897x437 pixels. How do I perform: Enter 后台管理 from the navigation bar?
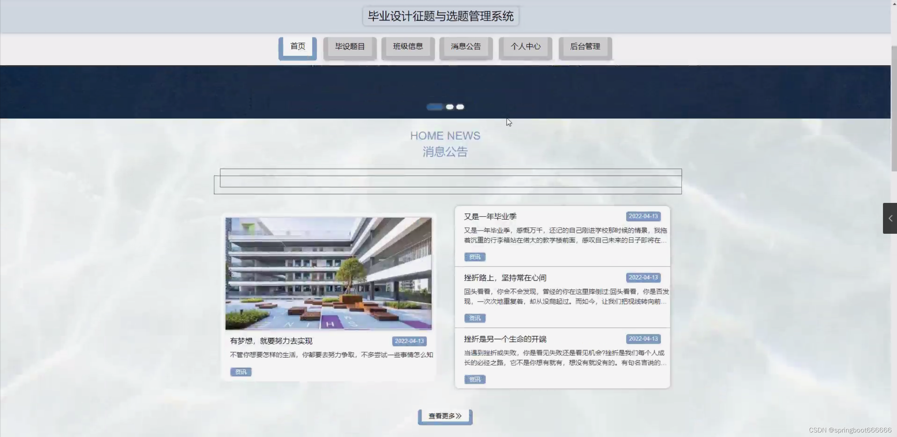tap(585, 46)
